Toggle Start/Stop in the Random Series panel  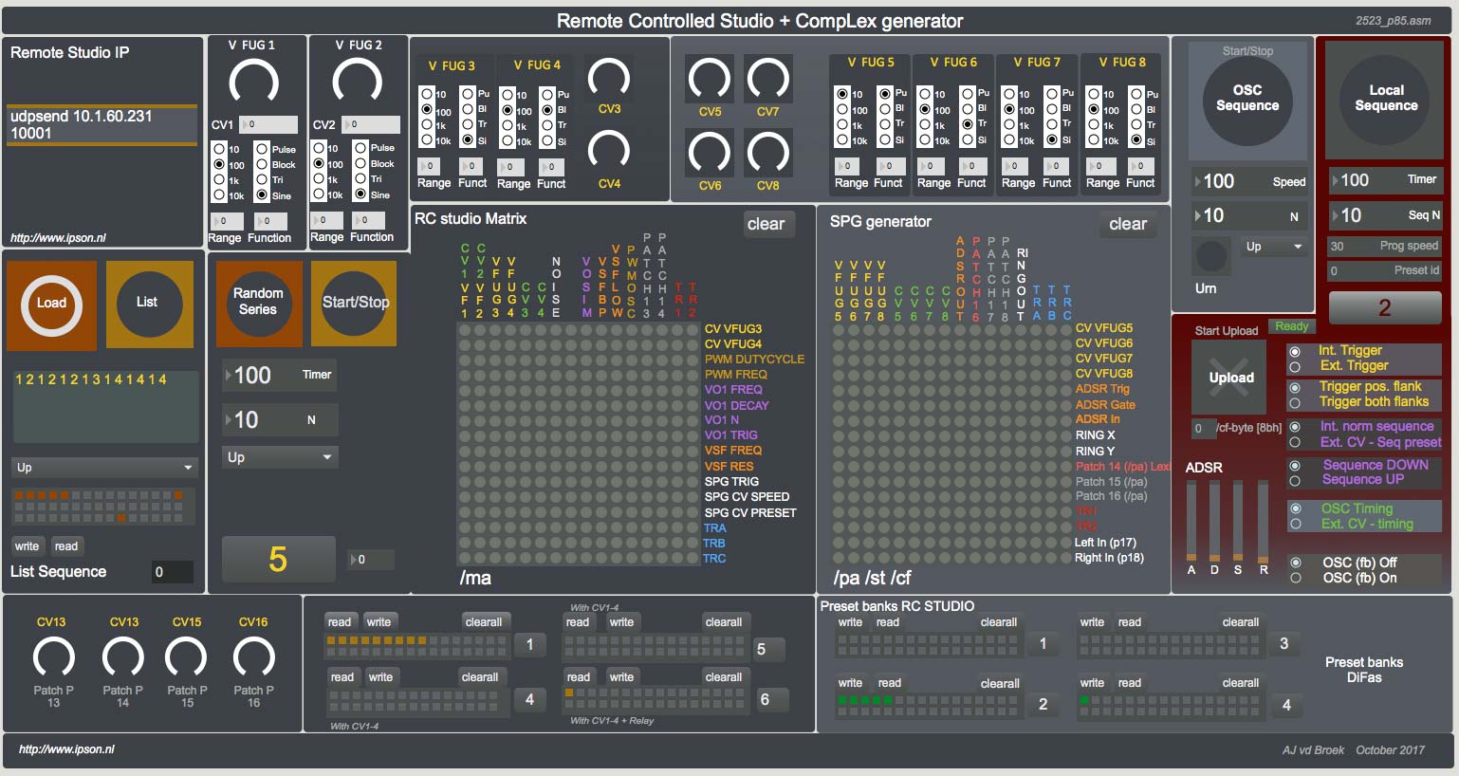pos(353,304)
